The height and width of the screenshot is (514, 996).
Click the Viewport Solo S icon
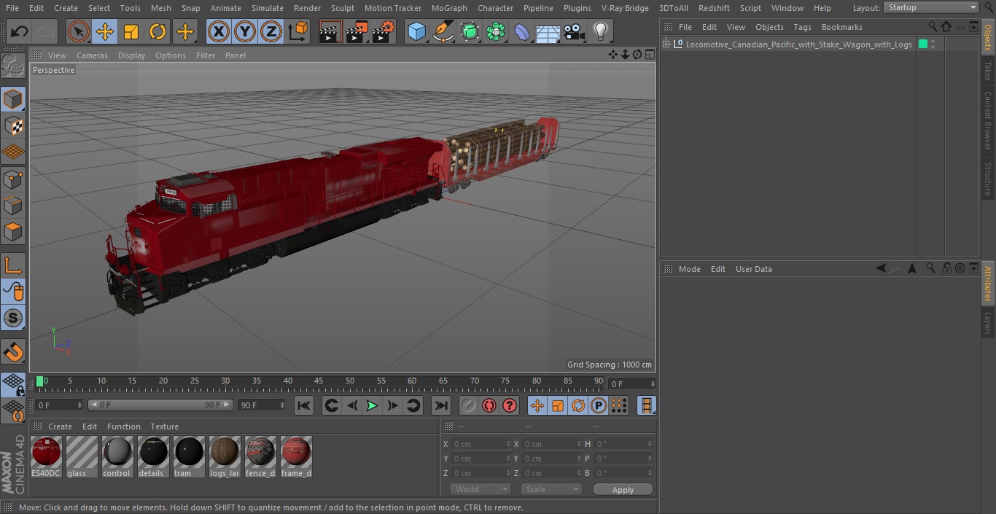(x=13, y=318)
